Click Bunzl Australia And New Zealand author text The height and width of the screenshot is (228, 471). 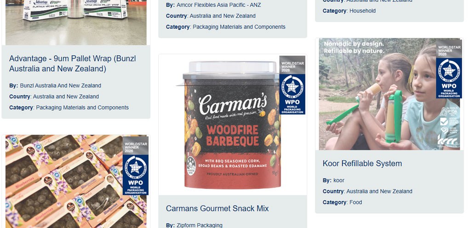[x=60, y=85]
